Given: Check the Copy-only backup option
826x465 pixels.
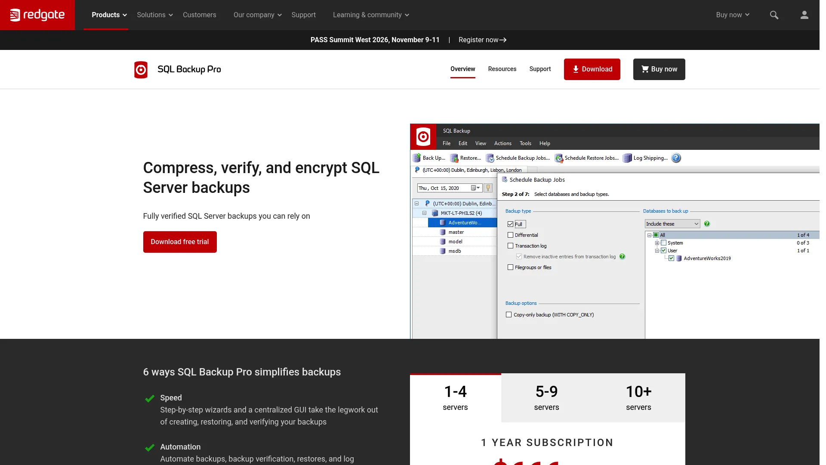Looking at the screenshot, I should (x=509, y=315).
